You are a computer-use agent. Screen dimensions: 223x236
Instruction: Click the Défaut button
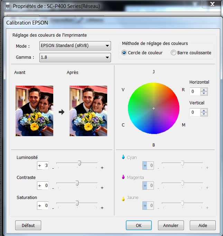coord(28,225)
